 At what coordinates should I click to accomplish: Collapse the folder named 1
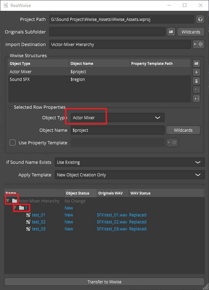click(x=16, y=208)
